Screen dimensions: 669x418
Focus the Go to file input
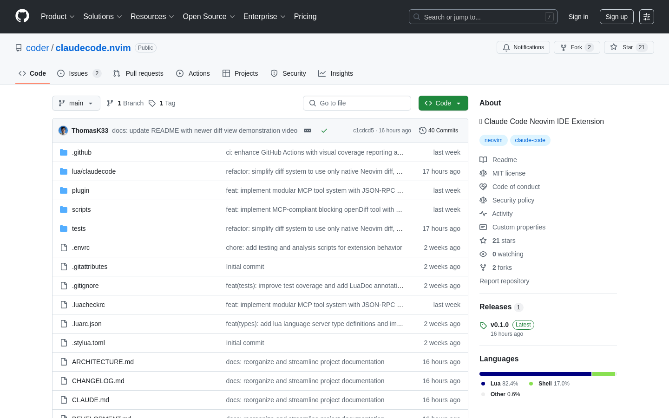click(x=357, y=103)
